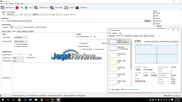The image size is (182, 102).
Task: Select the Variable Framerate radio button
Action: coord(15,46)
